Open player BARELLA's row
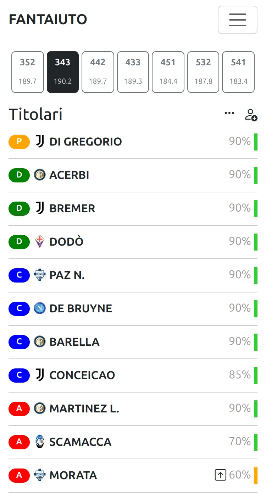Screen dimensions: 266x504 133,342
